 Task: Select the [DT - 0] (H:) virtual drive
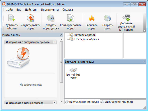coord(73,73)
